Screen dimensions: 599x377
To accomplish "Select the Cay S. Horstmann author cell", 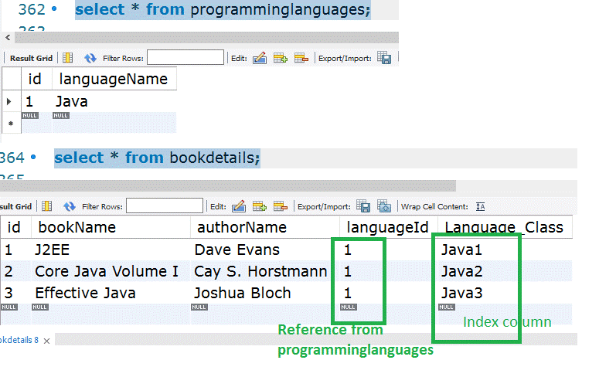I will [x=265, y=272].
